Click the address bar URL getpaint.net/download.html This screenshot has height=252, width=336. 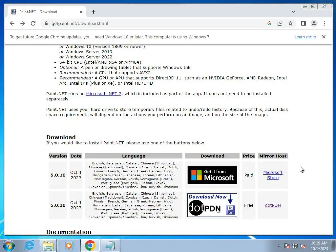pos(80,23)
